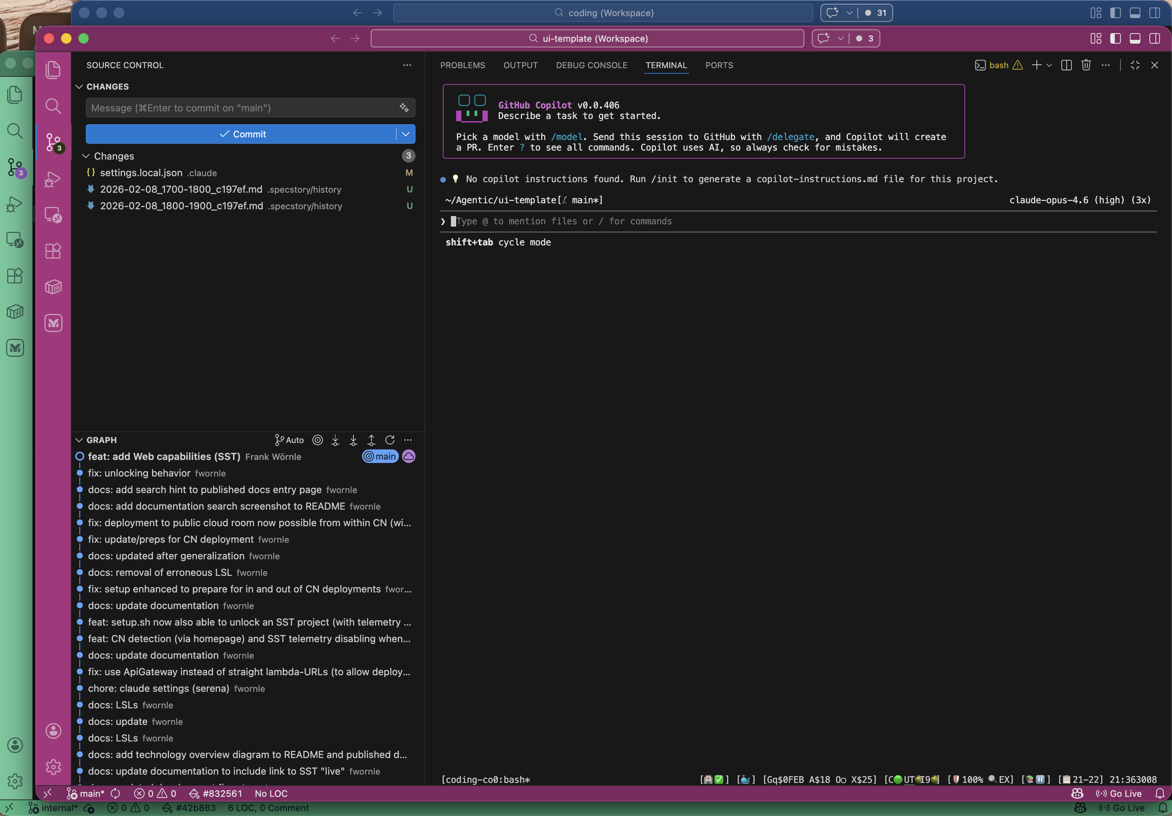Open chat dropdown in coding window title bar

click(849, 13)
